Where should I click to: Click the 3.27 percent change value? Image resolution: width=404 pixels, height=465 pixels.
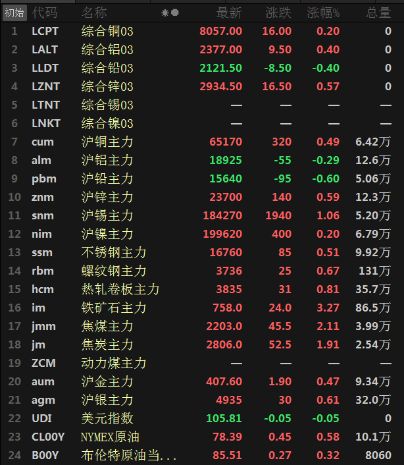click(x=328, y=308)
